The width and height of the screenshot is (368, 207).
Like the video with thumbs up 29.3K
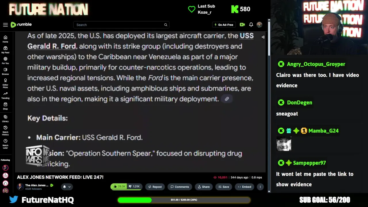(119, 187)
